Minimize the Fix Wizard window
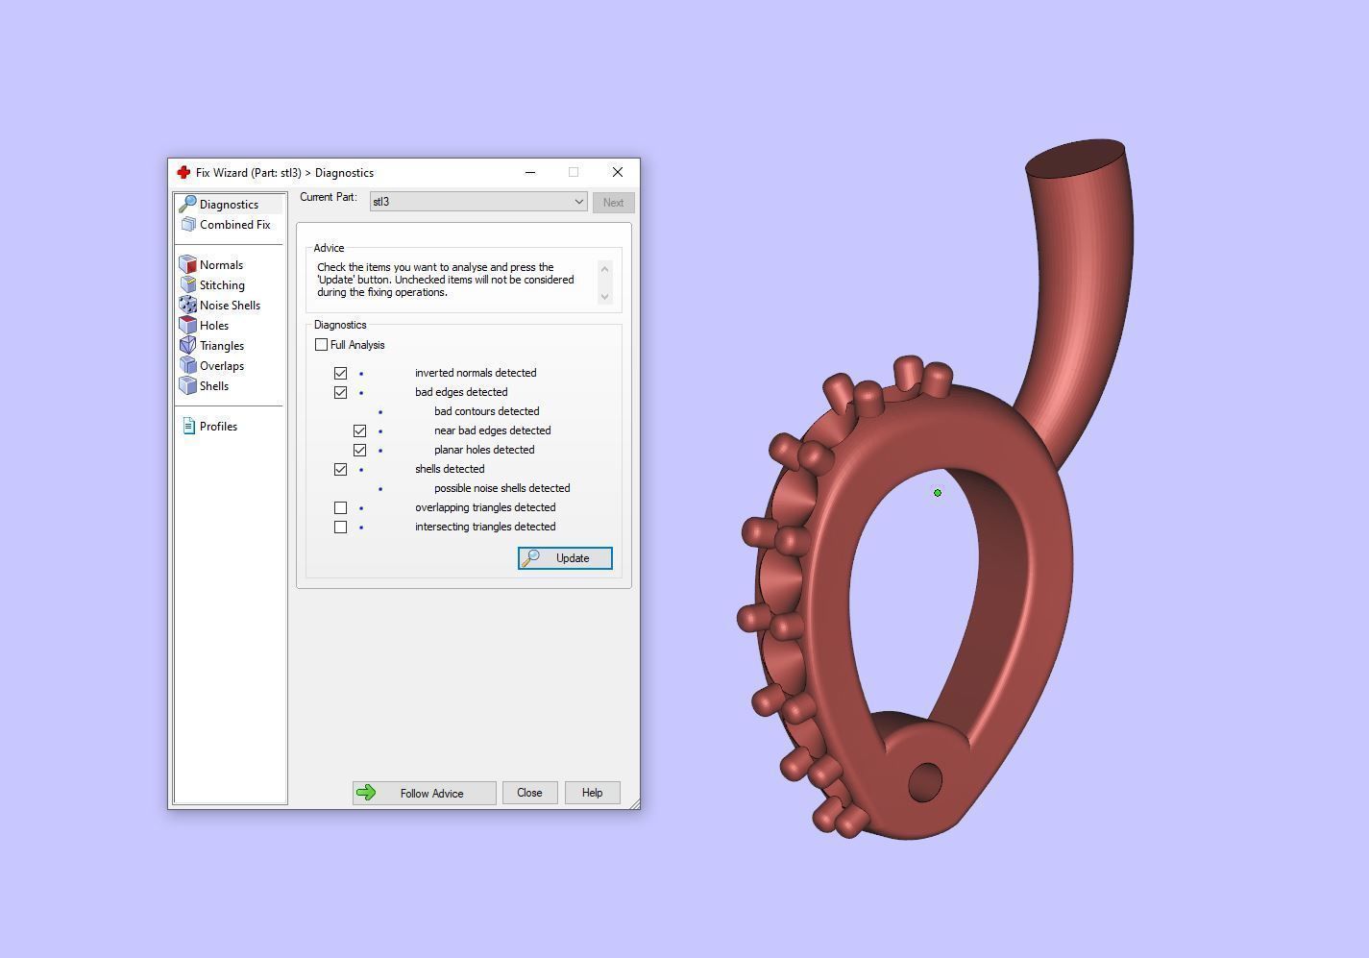This screenshot has height=958, width=1369. [529, 173]
